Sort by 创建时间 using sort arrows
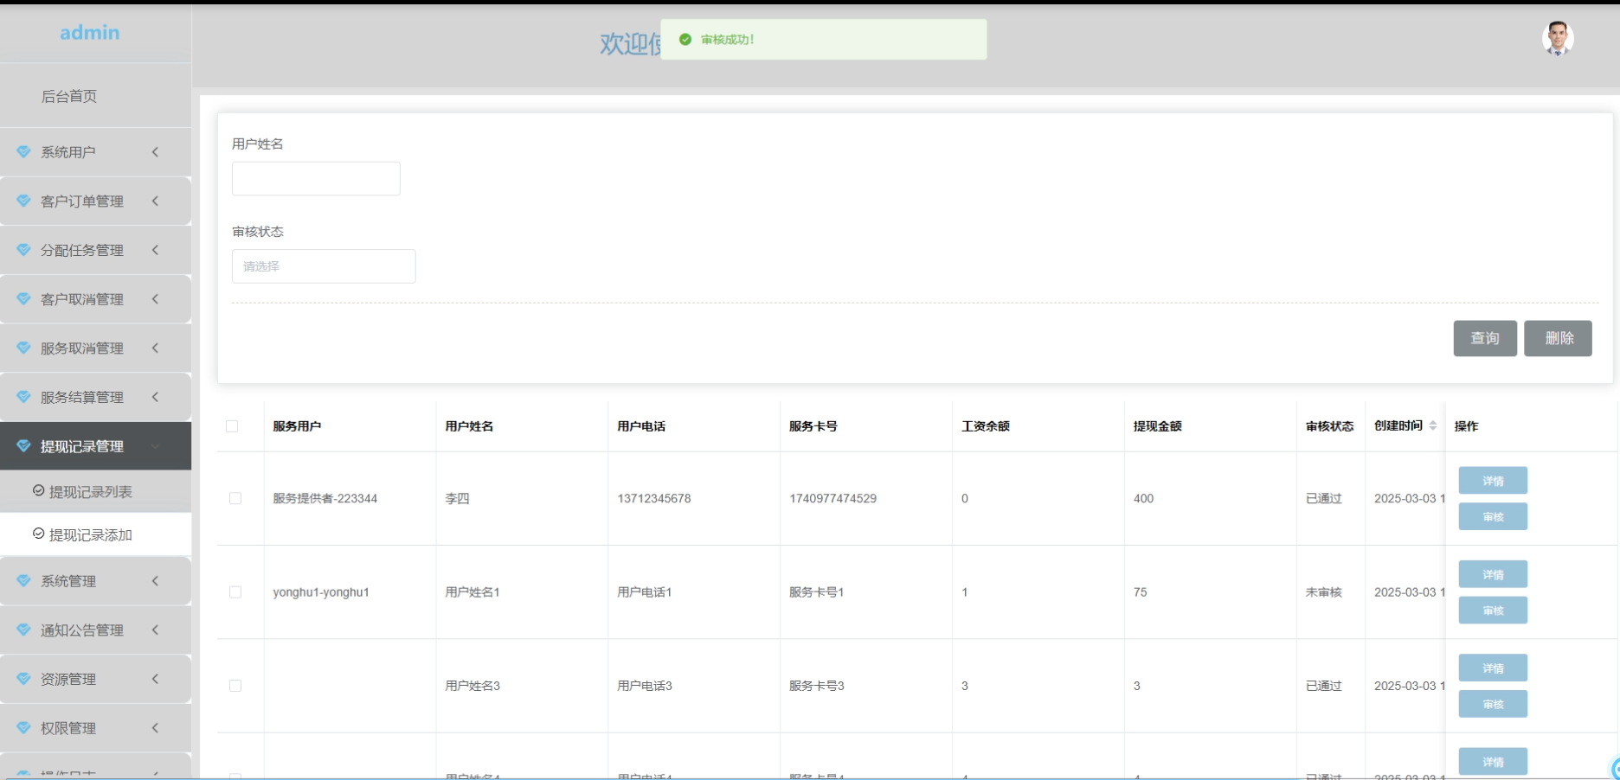This screenshot has width=1620, height=780. tap(1433, 425)
